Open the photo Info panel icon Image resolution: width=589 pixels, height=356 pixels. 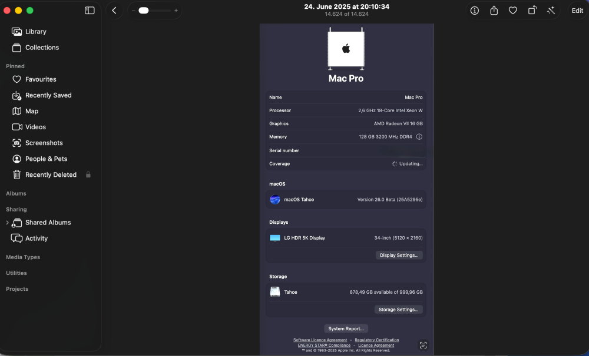click(x=475, y=11)
